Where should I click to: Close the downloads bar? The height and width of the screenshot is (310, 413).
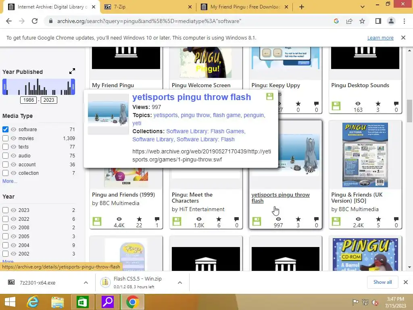pos(406,282)
